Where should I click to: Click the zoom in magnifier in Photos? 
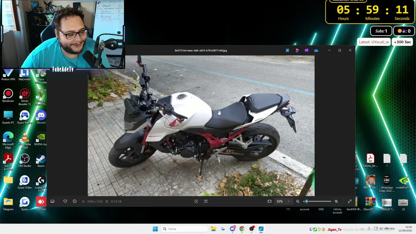(336, 201)
